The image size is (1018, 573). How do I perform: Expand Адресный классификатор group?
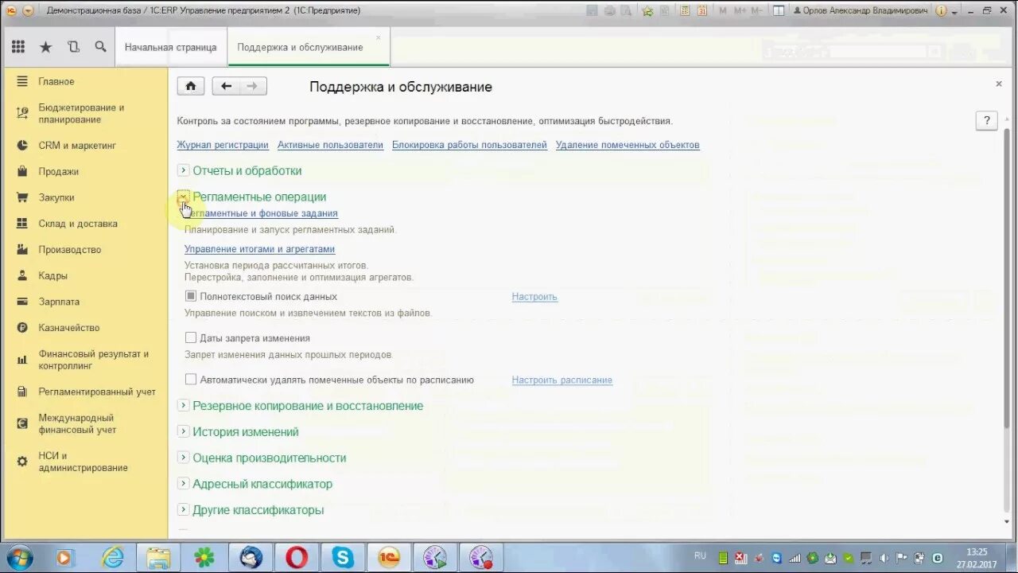(x=183, y=484)
